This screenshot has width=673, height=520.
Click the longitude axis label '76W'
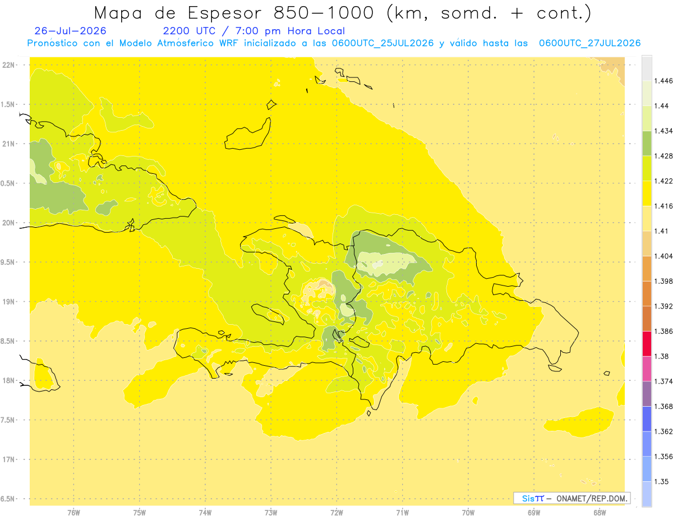[74, 512]
